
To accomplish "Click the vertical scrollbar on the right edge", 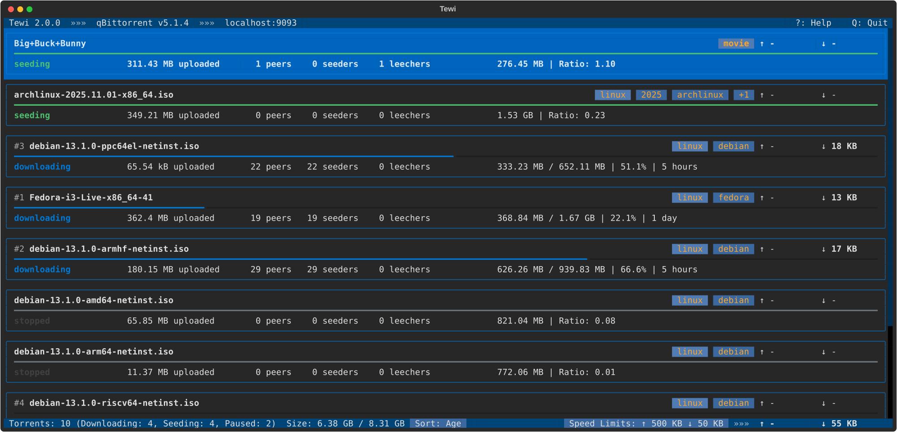I will pos(890,179).
